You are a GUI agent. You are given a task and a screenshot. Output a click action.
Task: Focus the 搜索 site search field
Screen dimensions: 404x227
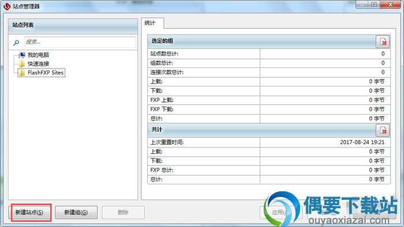tap(80, 42)
